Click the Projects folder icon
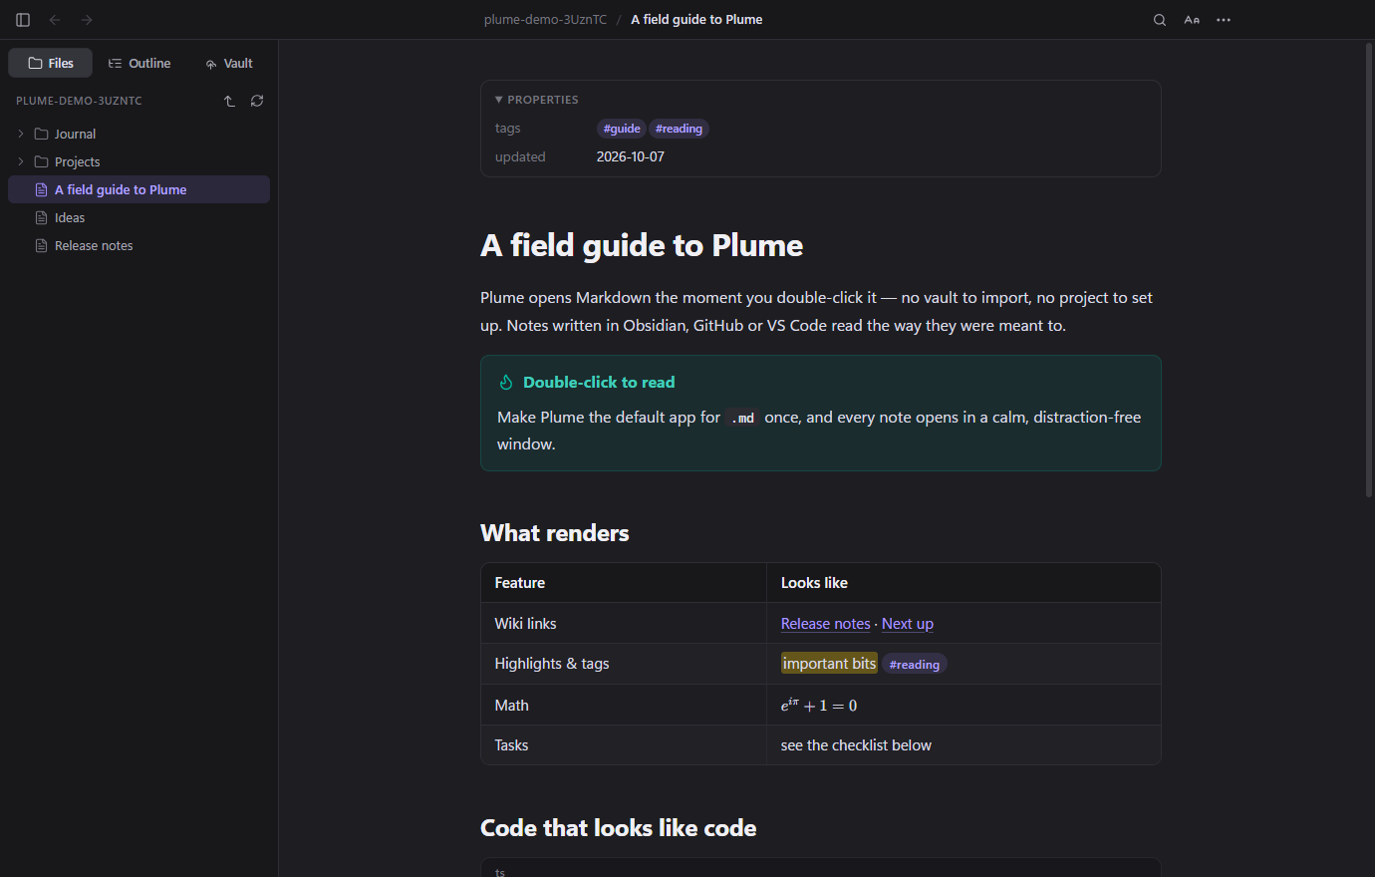This screenshot has height=877, width=1375. tap(41, 161)
